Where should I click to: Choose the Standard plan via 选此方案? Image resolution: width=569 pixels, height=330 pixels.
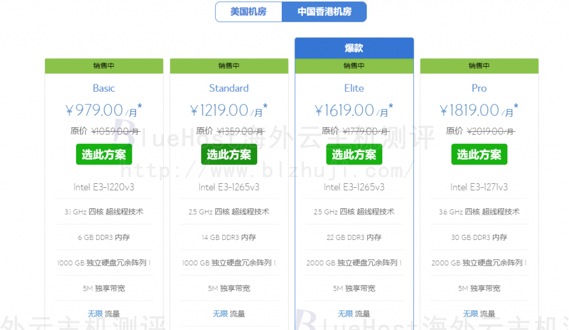tap(229, 154)
